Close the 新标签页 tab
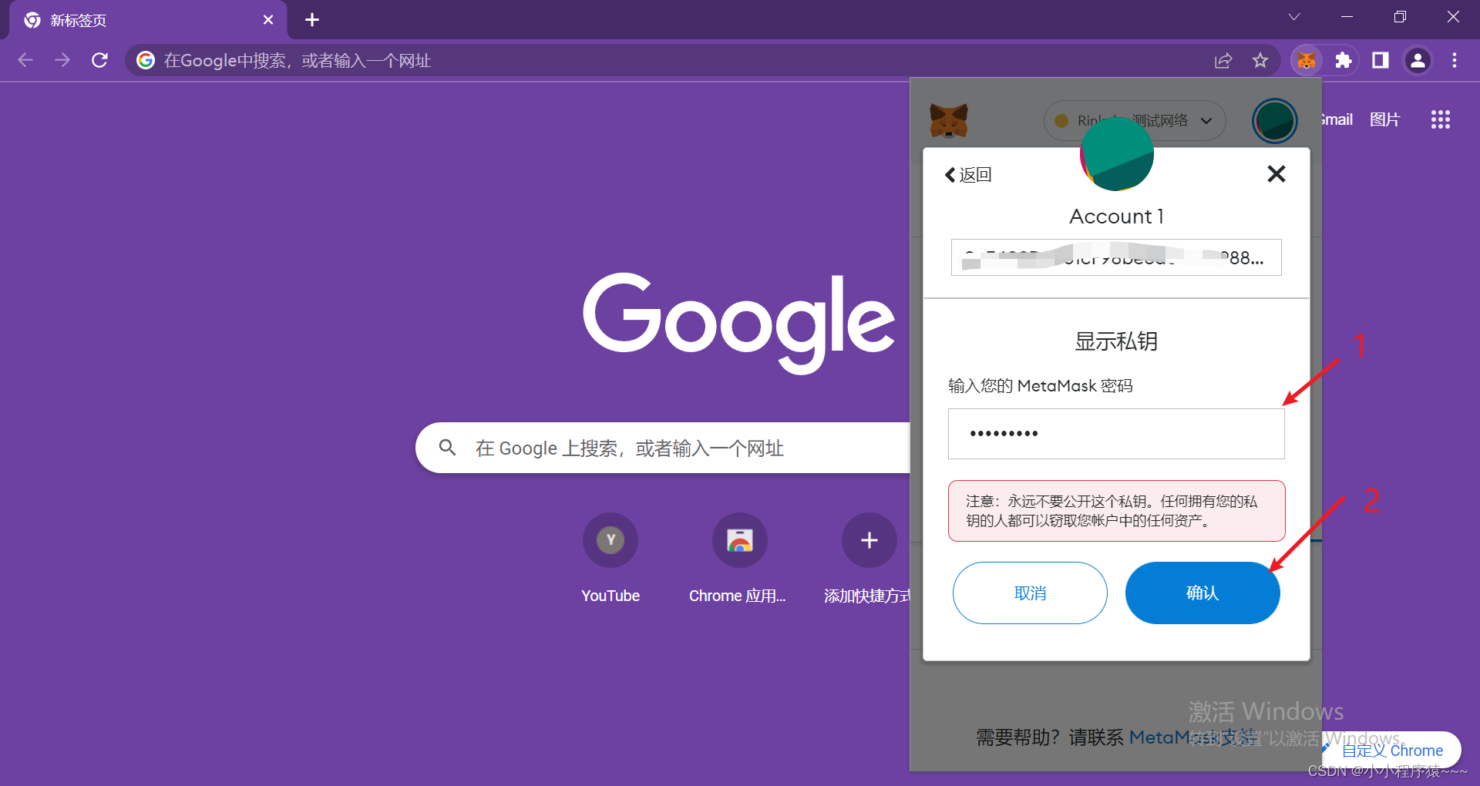Screen dimensions: 1480x786 (268, 19)
